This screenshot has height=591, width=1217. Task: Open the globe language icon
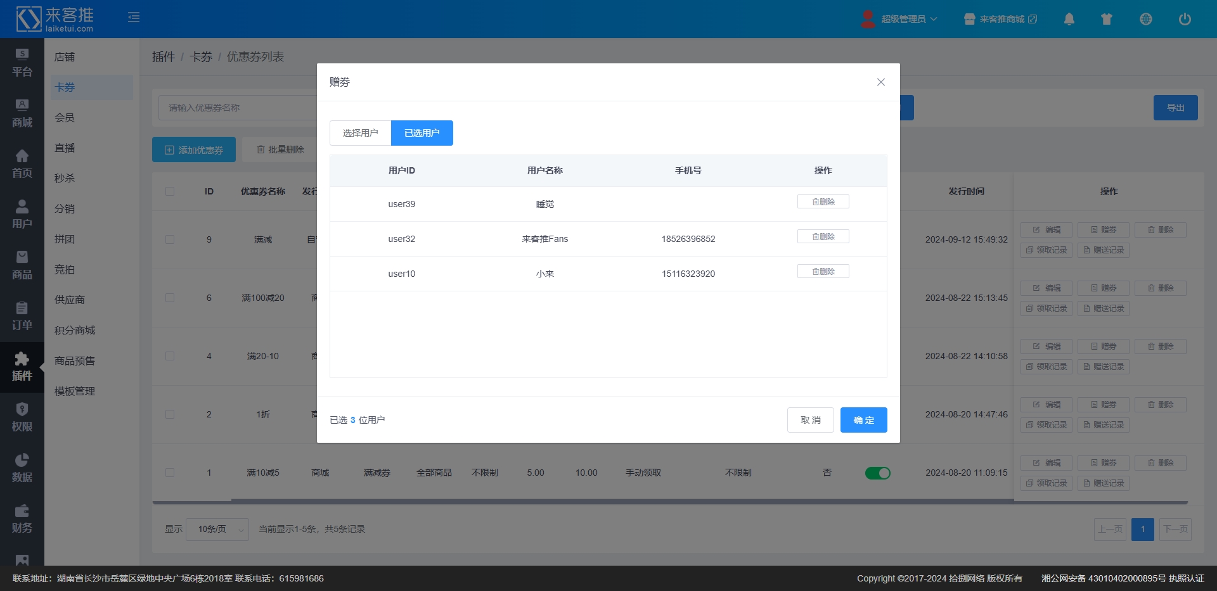point(1145,19)
